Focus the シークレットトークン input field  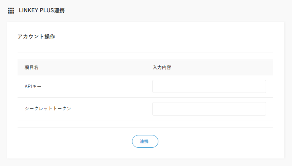pyautogui.click(x=209, y=109)
